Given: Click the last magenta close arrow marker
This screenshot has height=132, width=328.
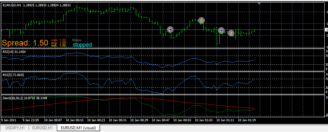Looking at the screenshot, I should point(231,33).
